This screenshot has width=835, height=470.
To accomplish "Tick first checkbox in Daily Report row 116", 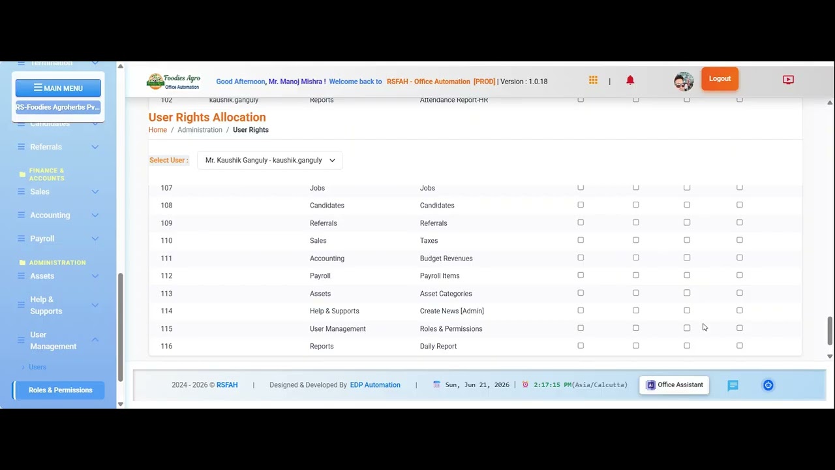I will click(581, 346).
